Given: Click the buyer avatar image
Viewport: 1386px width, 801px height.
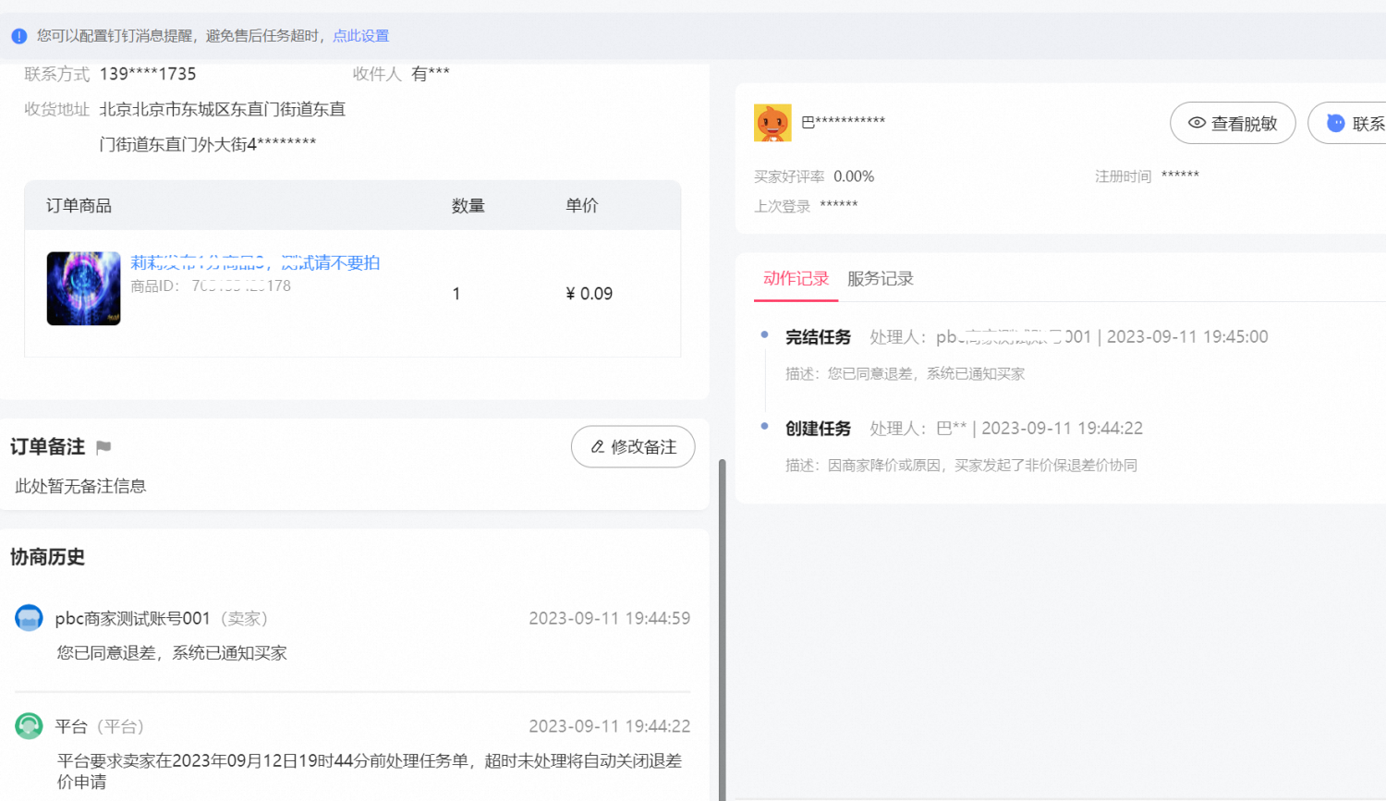Looking at the screenshot, I should tap(772, 123).
